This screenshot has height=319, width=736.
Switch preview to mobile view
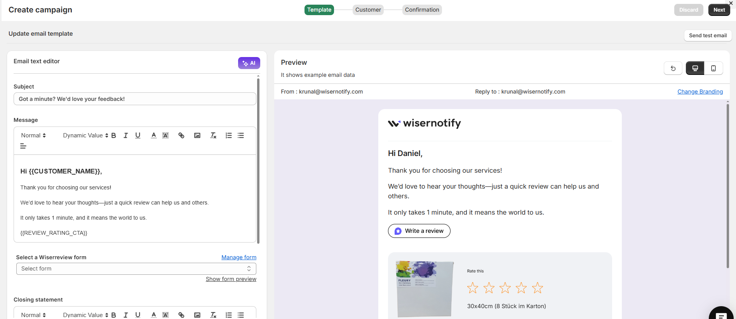point(713,68)
